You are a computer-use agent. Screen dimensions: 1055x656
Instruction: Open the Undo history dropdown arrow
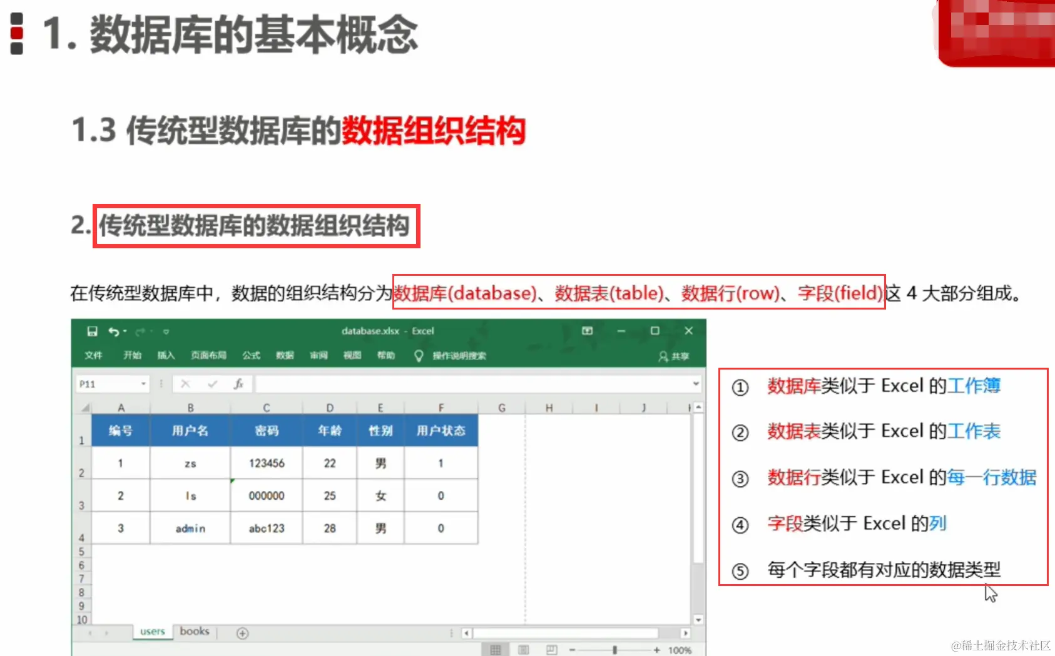click(x=125, y=331)
